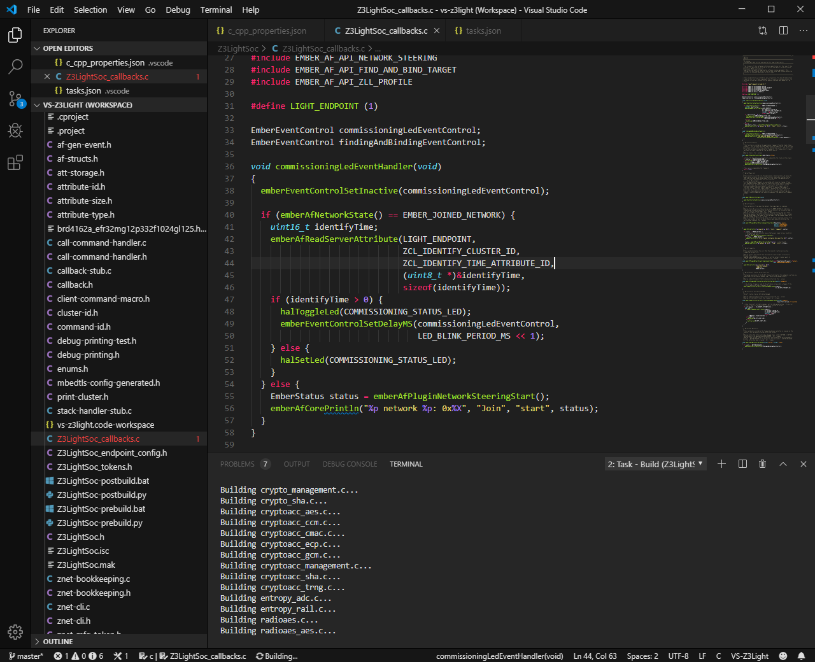
Task: Click VS-Z3Light configuration status item
Action: [x=749, y=656]
